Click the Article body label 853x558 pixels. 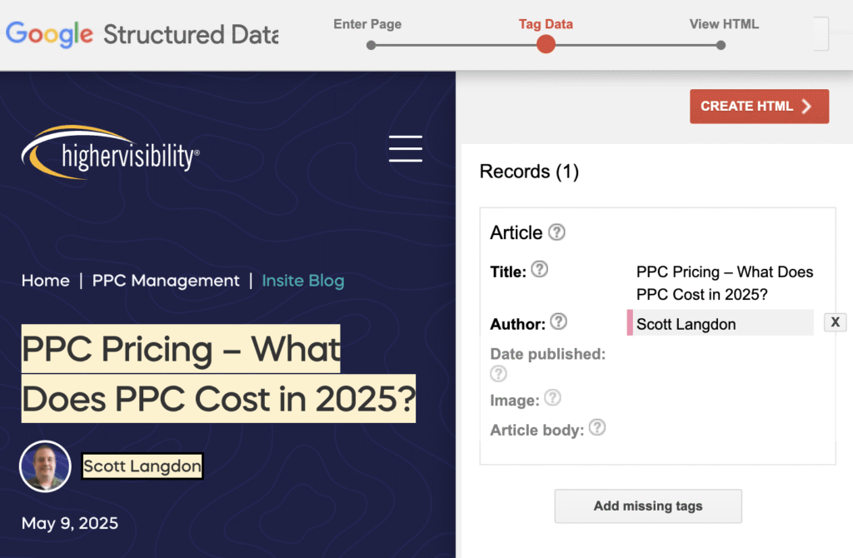coord(537,431)
